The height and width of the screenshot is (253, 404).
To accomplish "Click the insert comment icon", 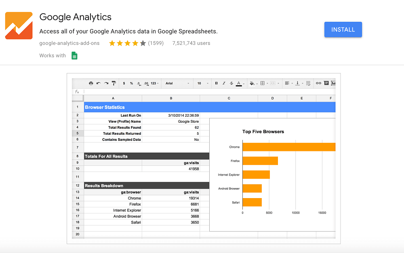I will pyautogui.click(x=326, y=83).
